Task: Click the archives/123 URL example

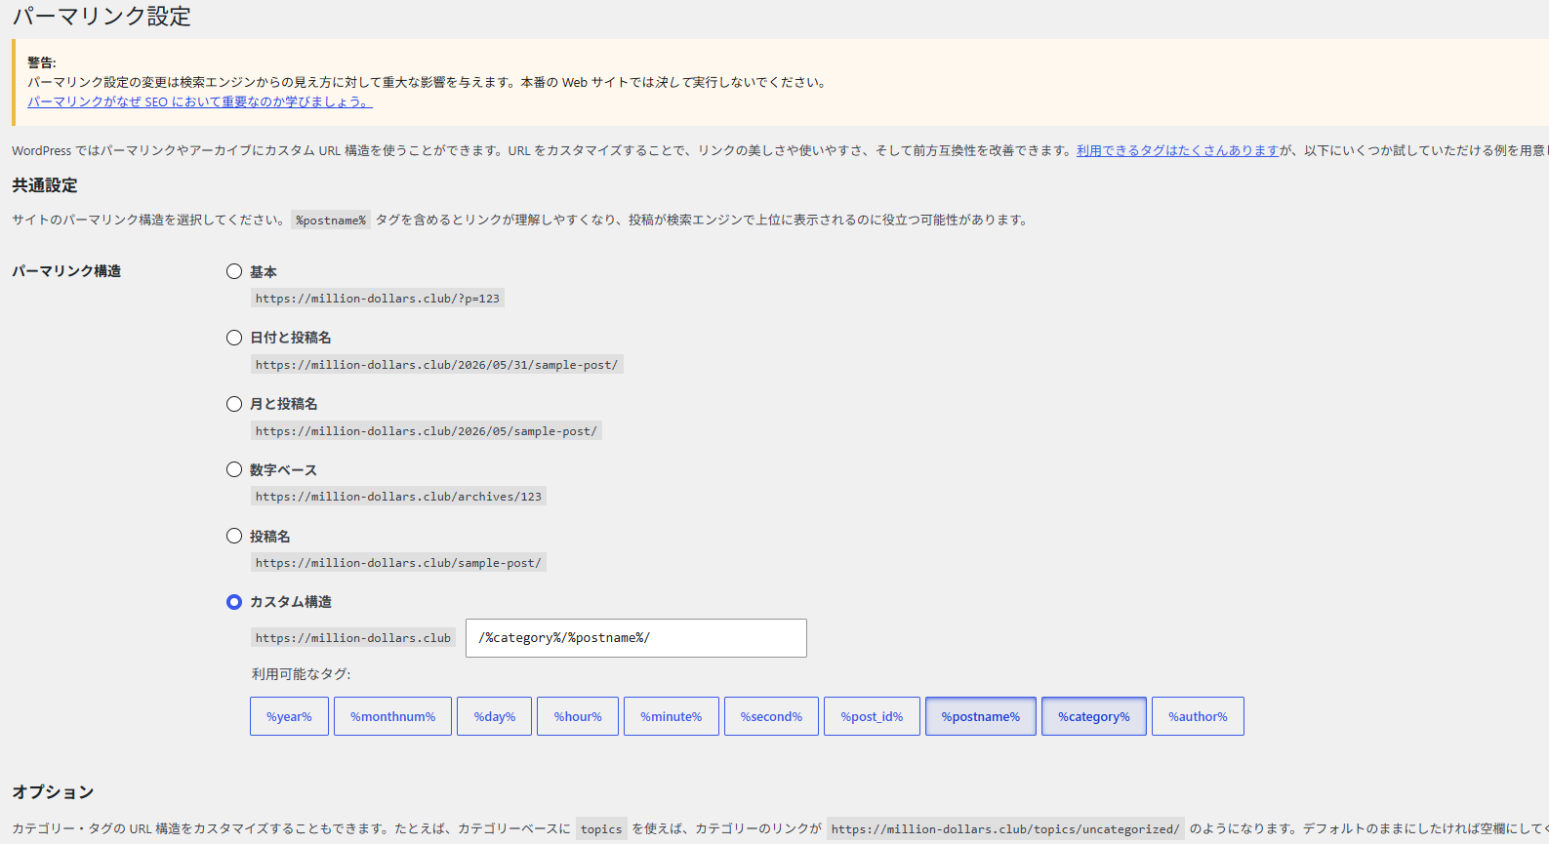Action: [x=398, y=497]
